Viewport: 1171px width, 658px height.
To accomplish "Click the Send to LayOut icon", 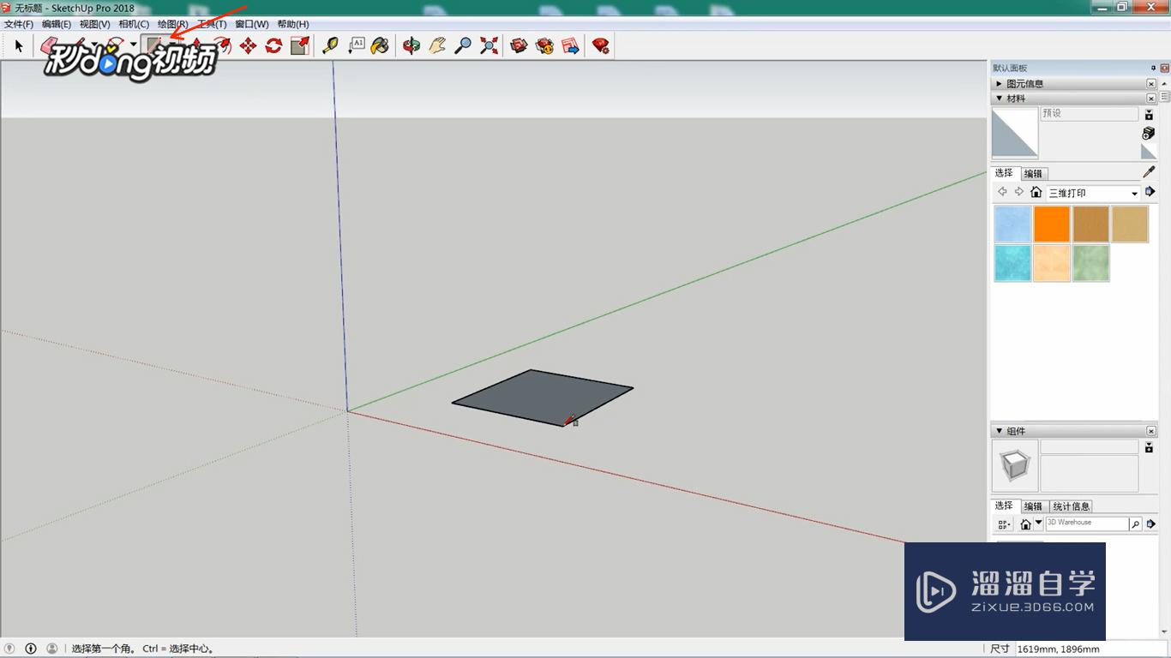I will pos(570,45).
